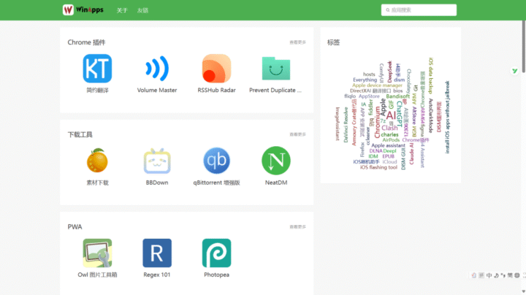Viewport: 526px width, 295px height.
Task: Select the fliqlo tag in cloud
Action: pos(350,96)
